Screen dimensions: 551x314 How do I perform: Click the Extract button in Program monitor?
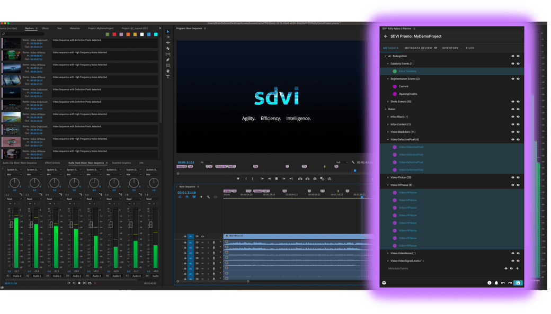(307, 179)
